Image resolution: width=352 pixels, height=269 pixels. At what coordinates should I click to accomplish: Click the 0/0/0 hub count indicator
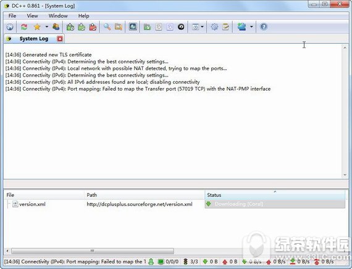click(x=168, y=262)
